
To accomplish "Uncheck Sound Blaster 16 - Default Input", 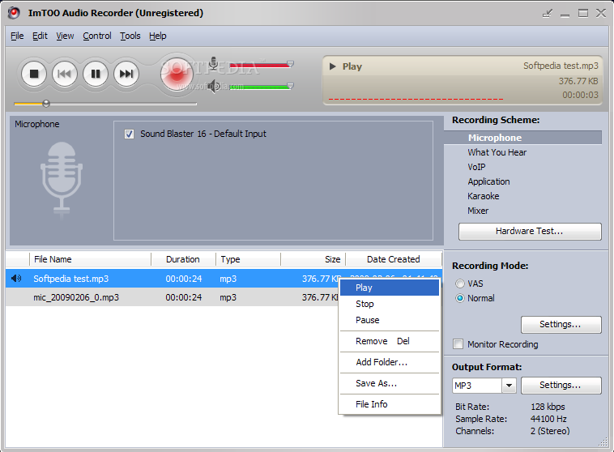I will [129, 134].
